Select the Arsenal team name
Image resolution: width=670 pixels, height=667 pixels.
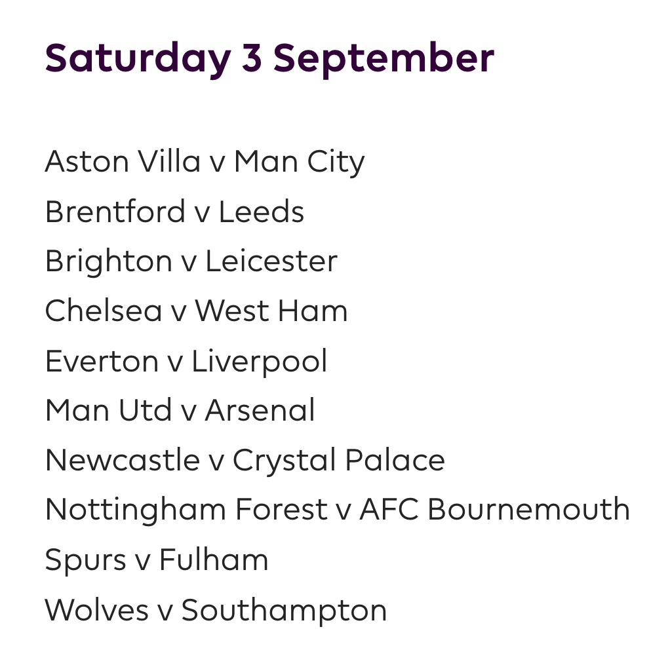260,411
